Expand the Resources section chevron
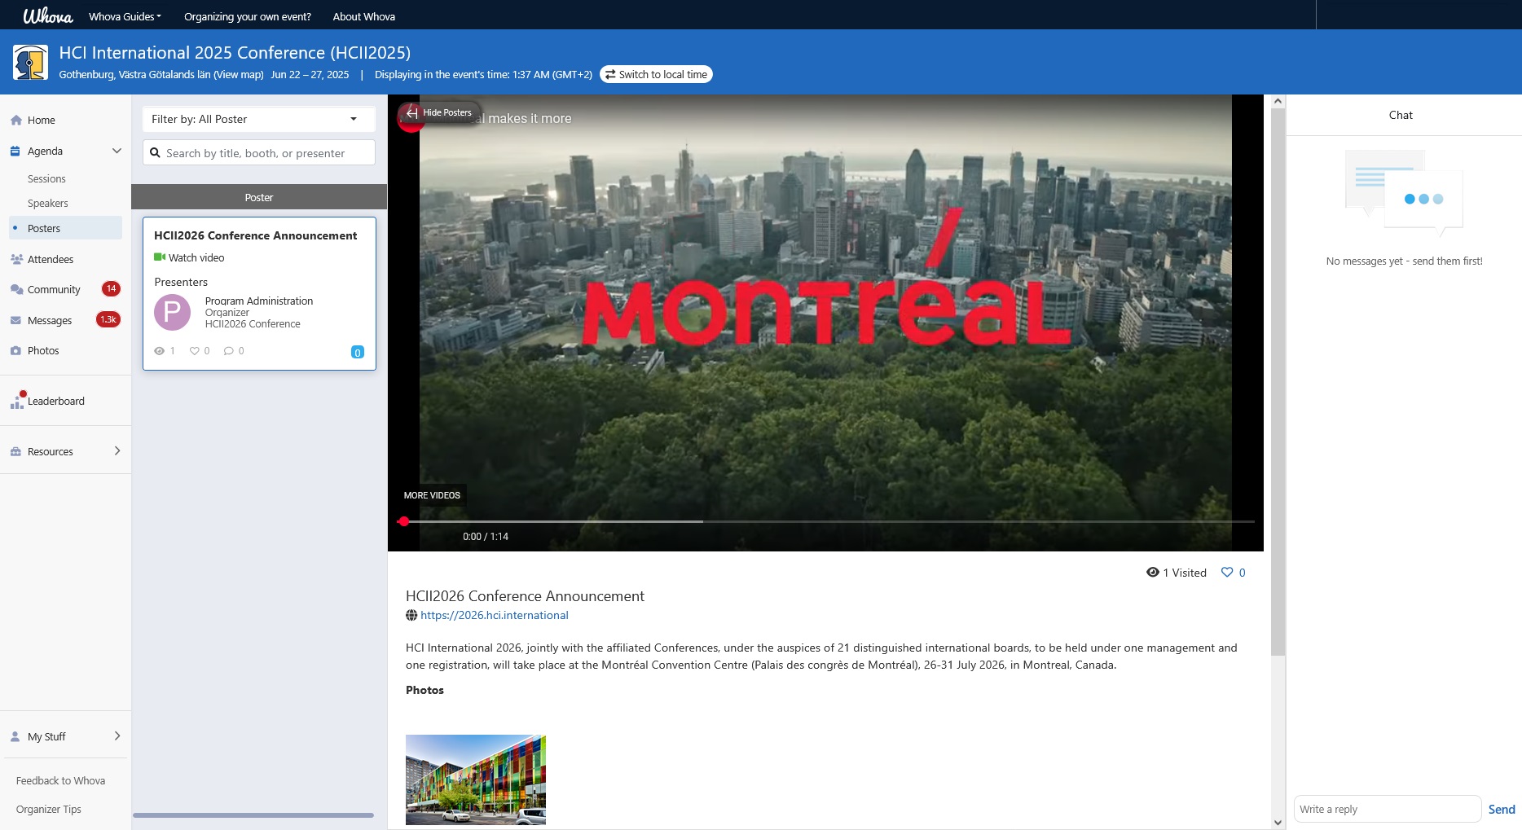This screenshot has height=830, width=1522. 117,450
